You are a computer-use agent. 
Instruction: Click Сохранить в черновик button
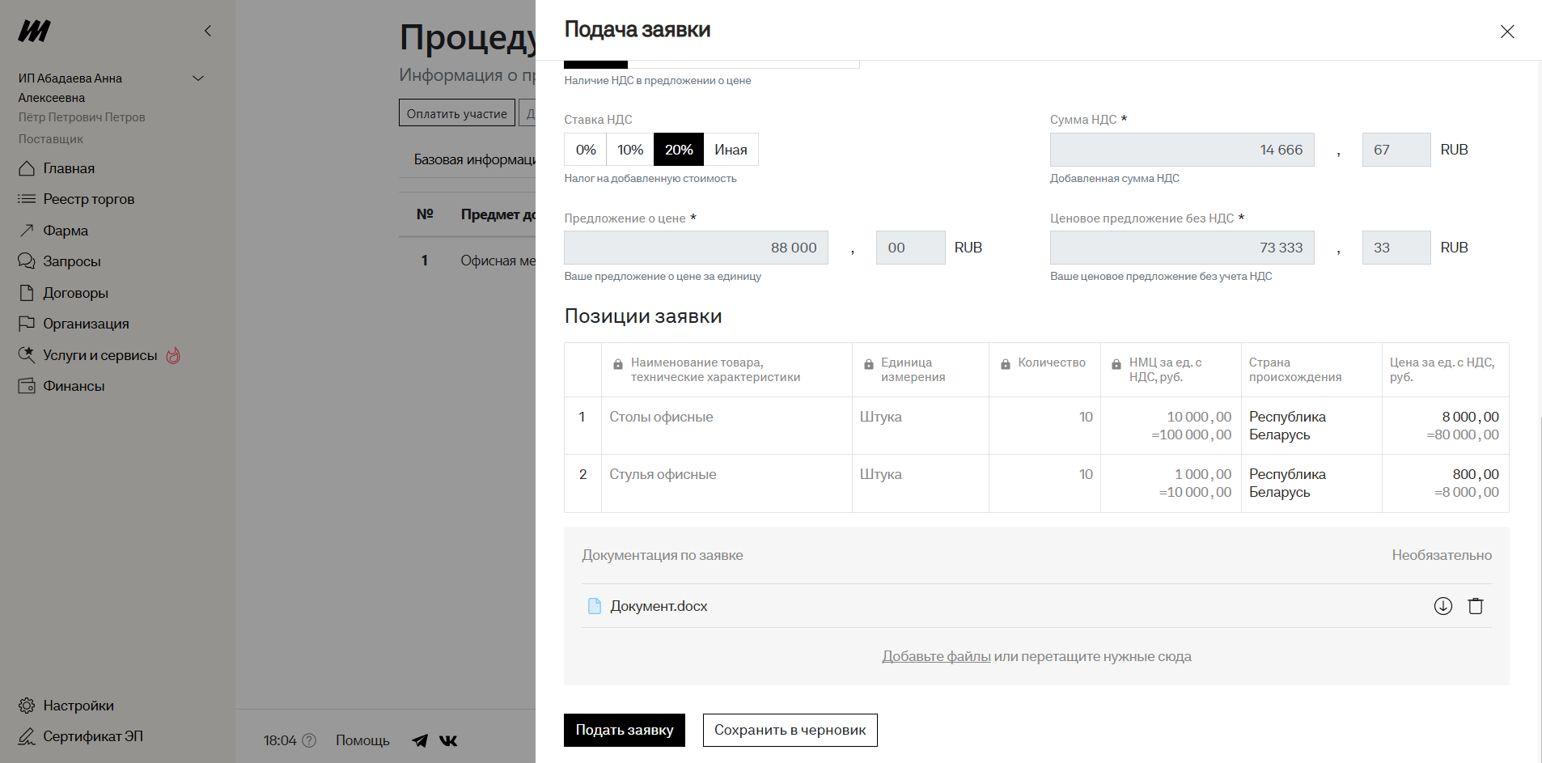[790, 730]
